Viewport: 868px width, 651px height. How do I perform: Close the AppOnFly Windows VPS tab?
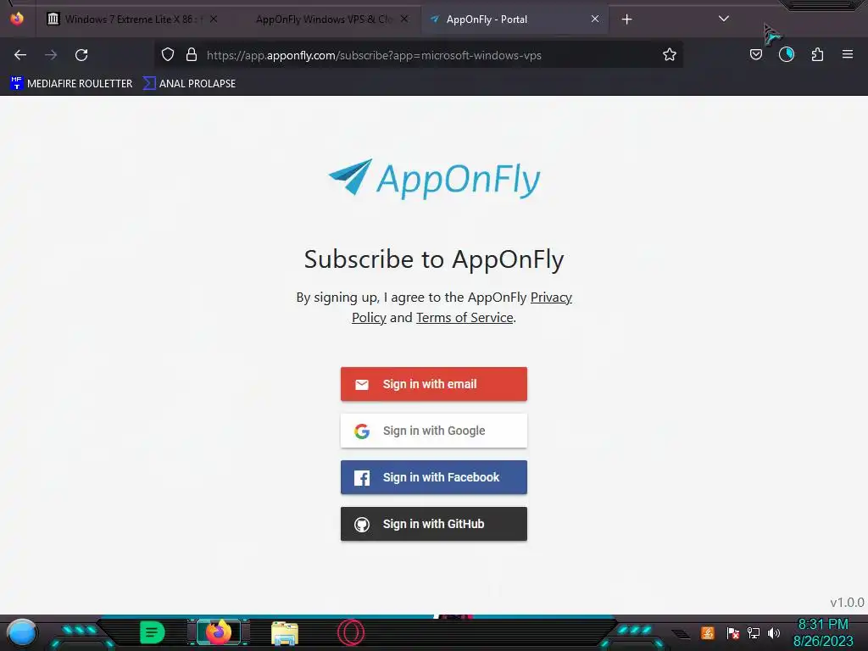click(404, 19)
